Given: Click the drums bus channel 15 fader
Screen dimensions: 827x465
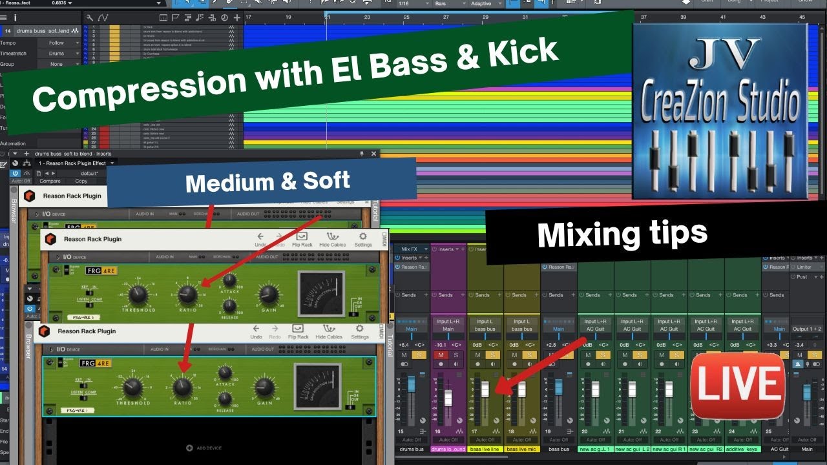Looking at the screenshot, I should (x=412, y=385).
